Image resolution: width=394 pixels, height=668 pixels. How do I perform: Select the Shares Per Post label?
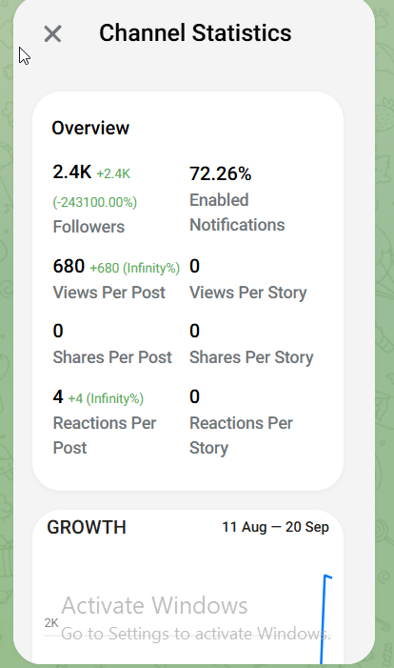click(x=112, y=357)
